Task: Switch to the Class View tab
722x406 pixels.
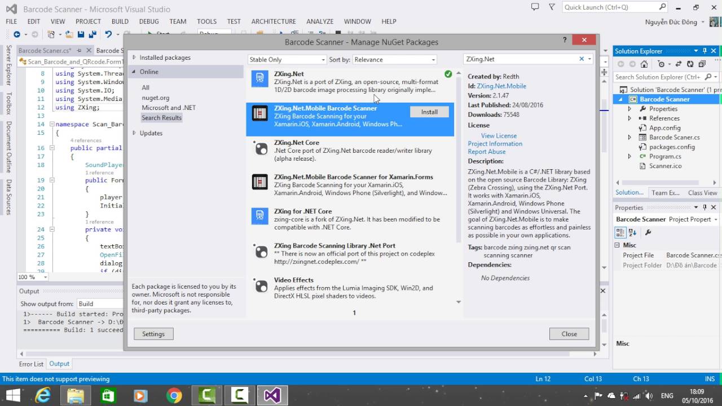Action: click(x=703, y=193)
